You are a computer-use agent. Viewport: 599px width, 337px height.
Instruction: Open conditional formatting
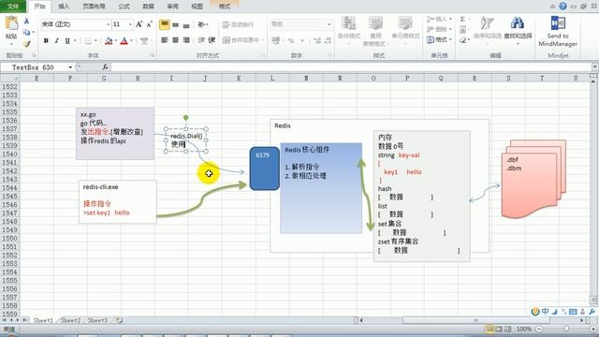[x=349, y=29]
